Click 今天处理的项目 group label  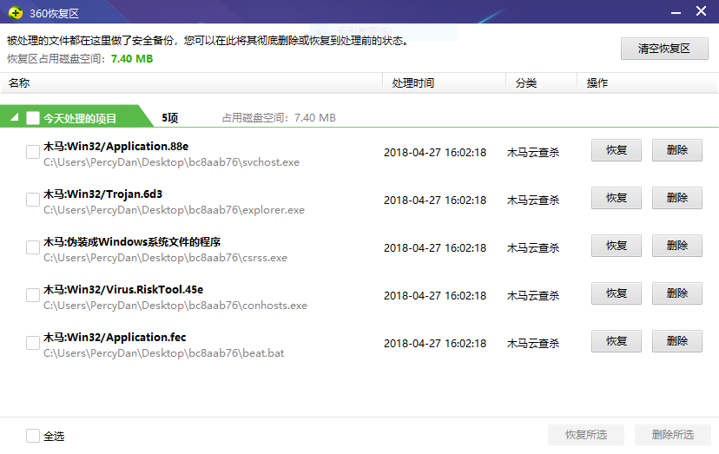(80, 118)
